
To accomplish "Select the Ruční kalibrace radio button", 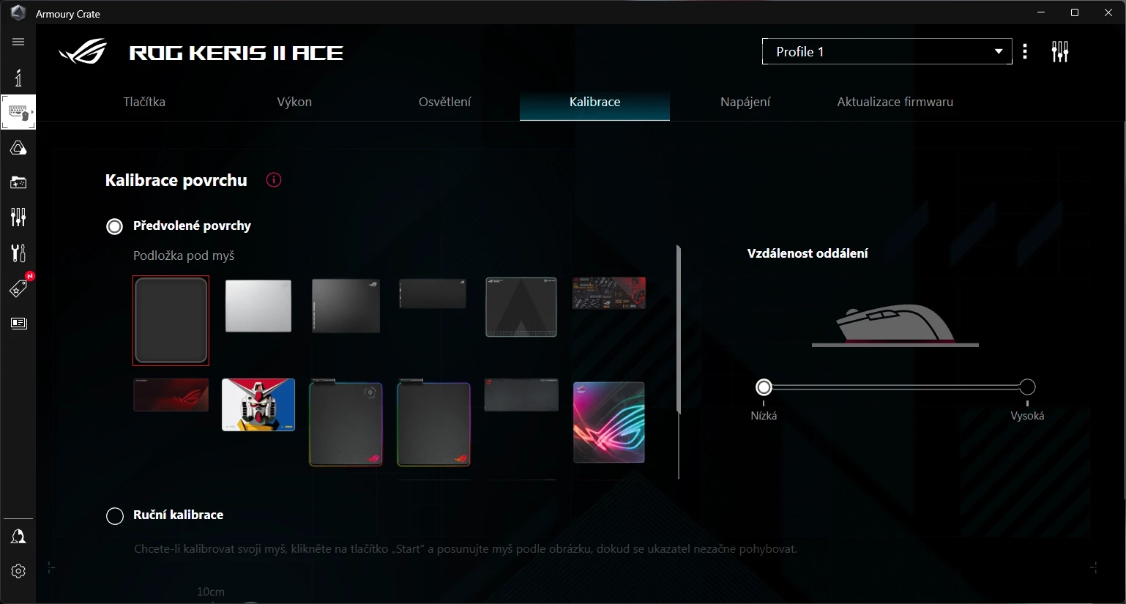I will pyautogui.click(x=115, y=516).
